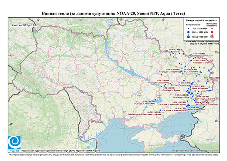Click the small red dot legend symbol
The width and height of the screenshot is (227, 161).
pos(212,28)
